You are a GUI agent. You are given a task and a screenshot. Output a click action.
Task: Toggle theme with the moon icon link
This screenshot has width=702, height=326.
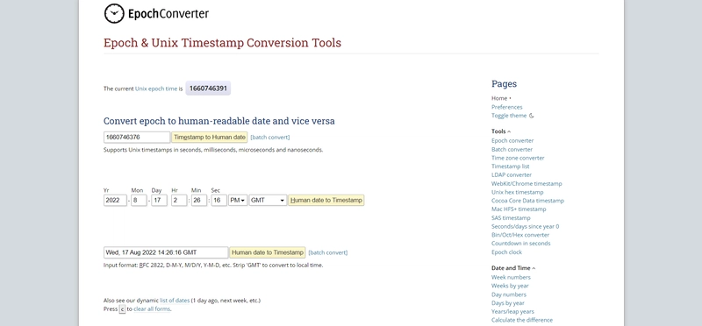tap(512, 116)
